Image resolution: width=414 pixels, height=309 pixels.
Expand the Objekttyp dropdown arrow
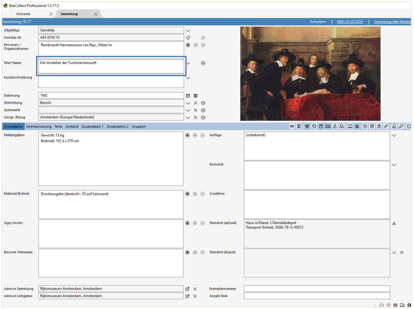point(187,30)
